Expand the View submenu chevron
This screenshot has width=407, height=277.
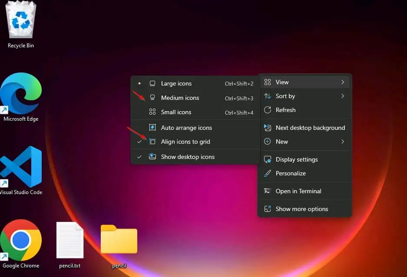[343, 82]
